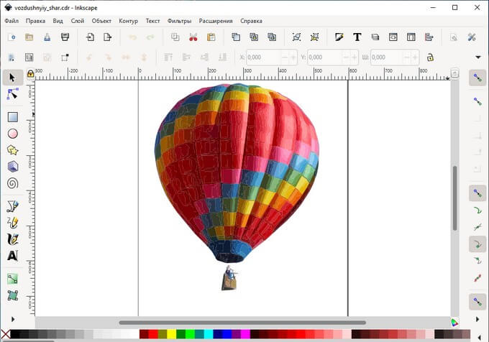The height and width of the screenshot is (342, 489).
Task: Toggle the guides lock icon at ruler corner
Action: (x=30, y=73)
